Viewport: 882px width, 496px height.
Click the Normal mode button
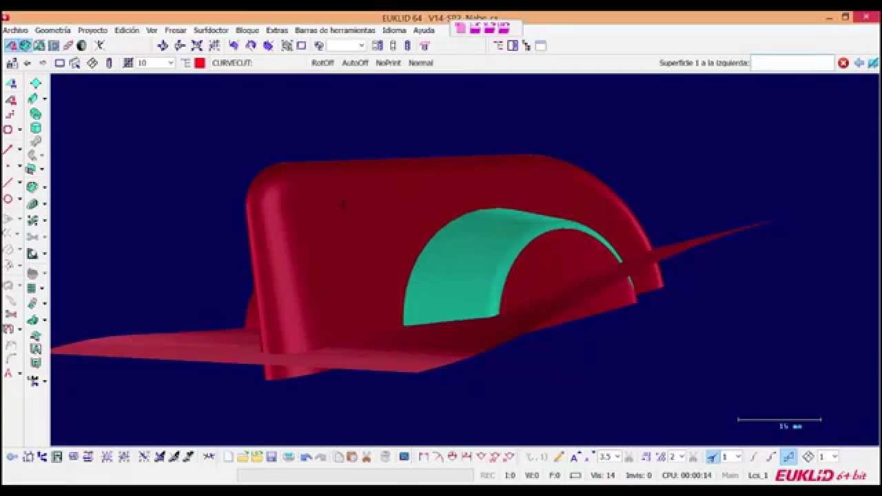tap(420, 63)
